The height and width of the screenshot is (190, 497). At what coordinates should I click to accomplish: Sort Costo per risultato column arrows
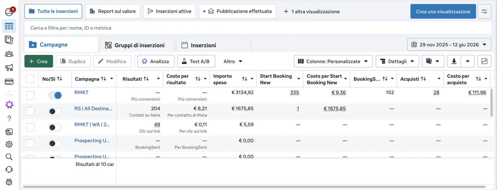pyautogui.click(x=198, y=79)
